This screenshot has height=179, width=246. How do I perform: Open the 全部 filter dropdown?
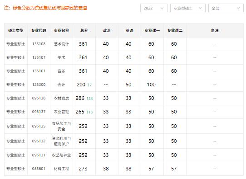point(226,8)
